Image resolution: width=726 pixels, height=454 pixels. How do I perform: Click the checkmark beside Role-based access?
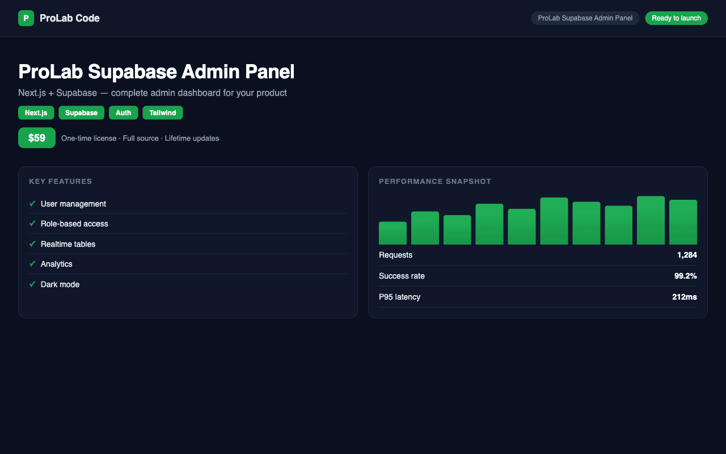(32, 224)
